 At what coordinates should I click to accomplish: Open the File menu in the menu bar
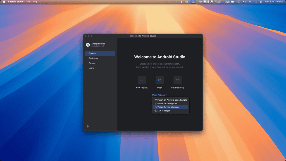[x=28, y=2]
